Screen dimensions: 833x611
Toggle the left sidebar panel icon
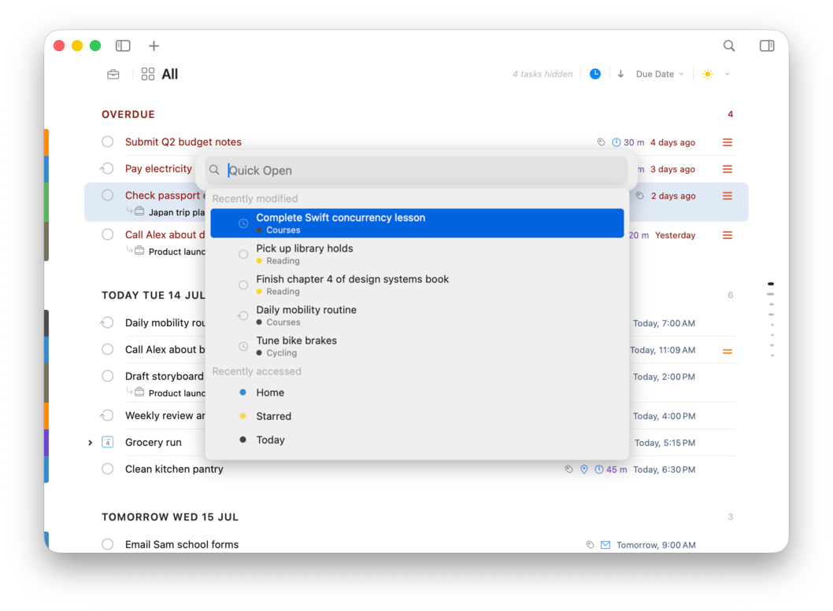coord(123,46)
